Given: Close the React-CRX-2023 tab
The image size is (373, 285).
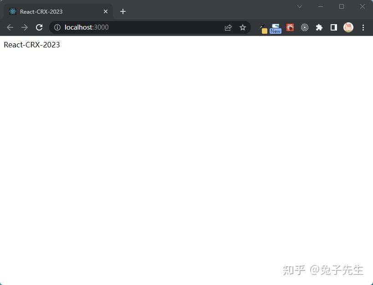Looking at the screenshot, I should coord(105,11).
